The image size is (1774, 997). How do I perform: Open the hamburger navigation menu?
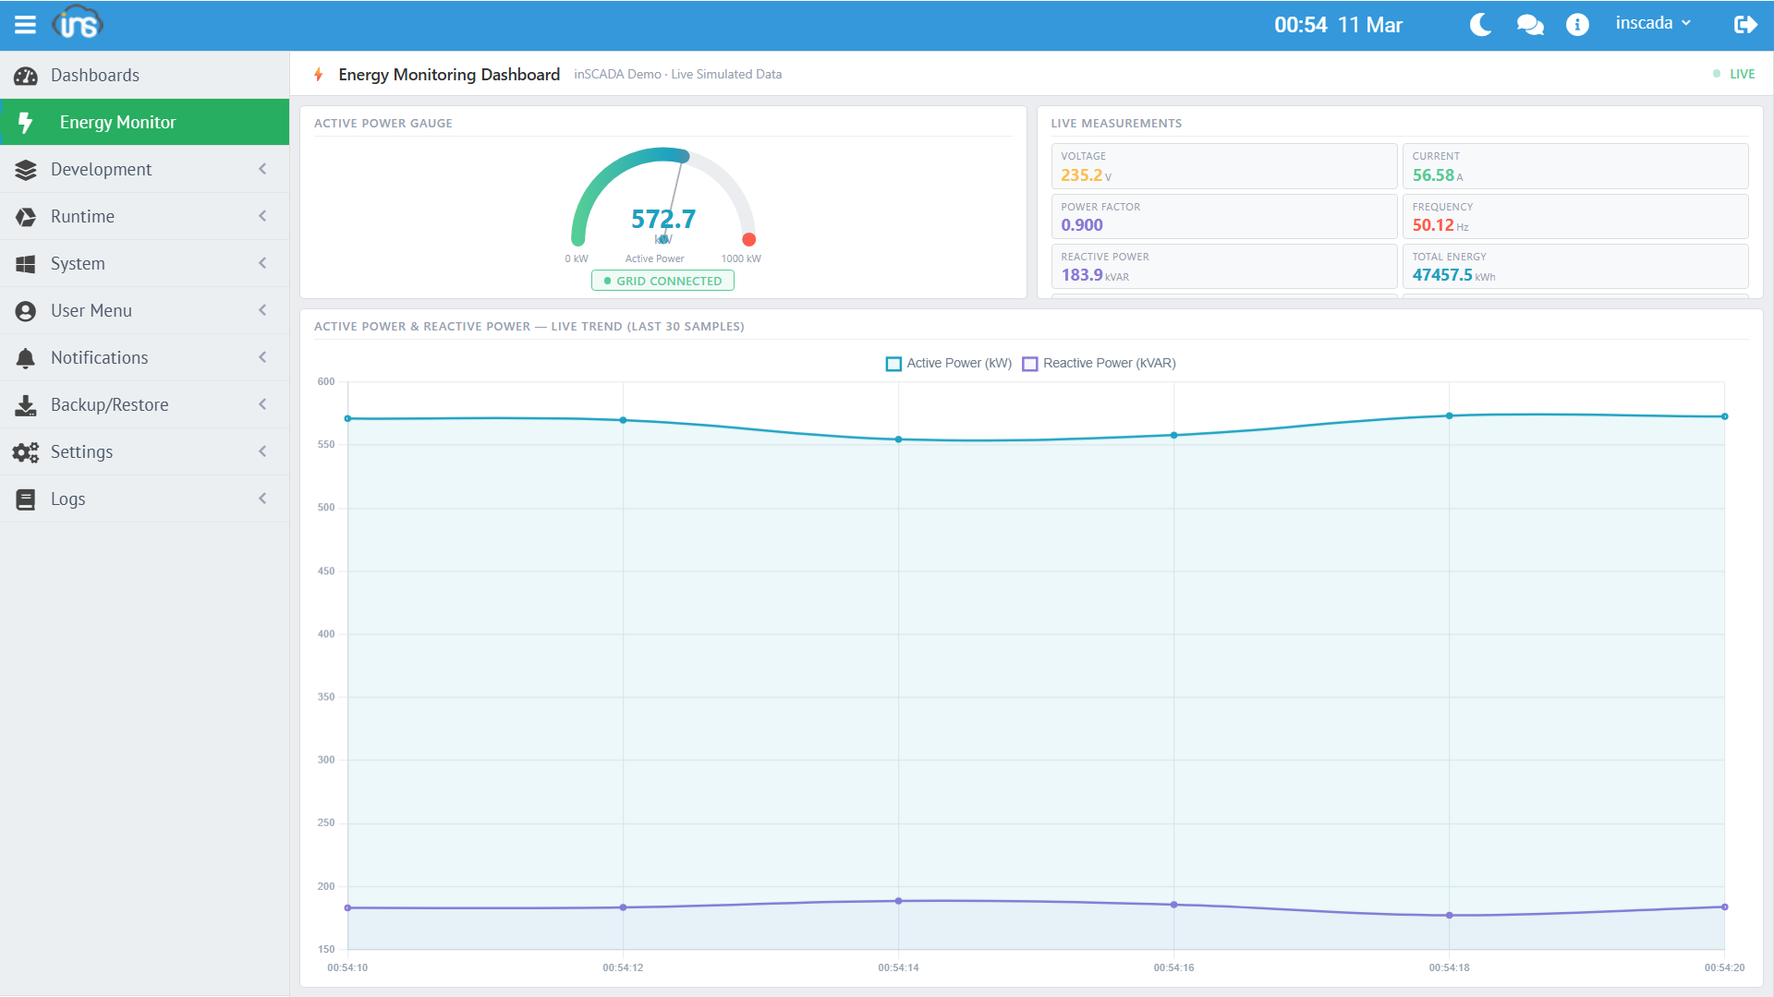[25, 24]
